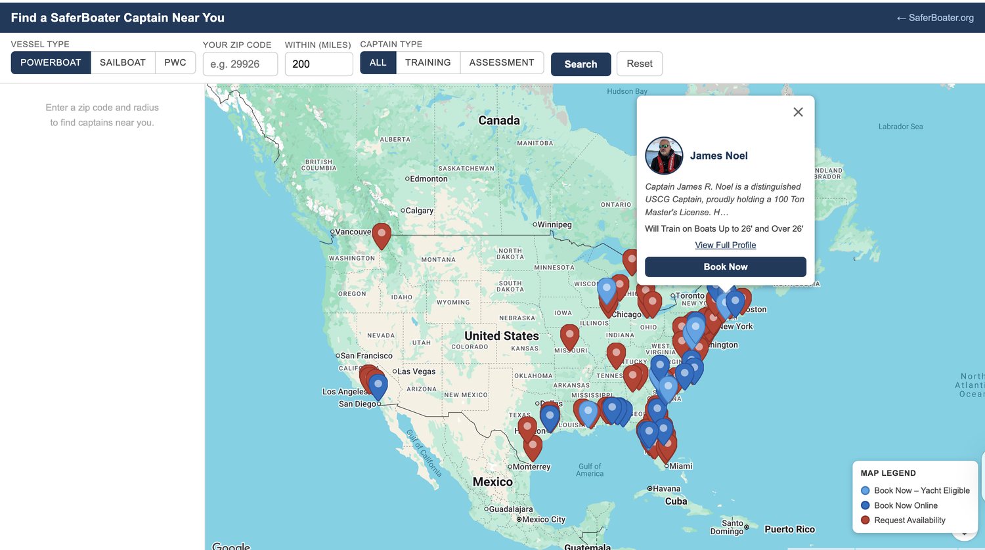Image resolution: width=985 pixels, height=550 pixels.
Task: Switch vessel type to SAILBOAT
Action: [123, 62]
